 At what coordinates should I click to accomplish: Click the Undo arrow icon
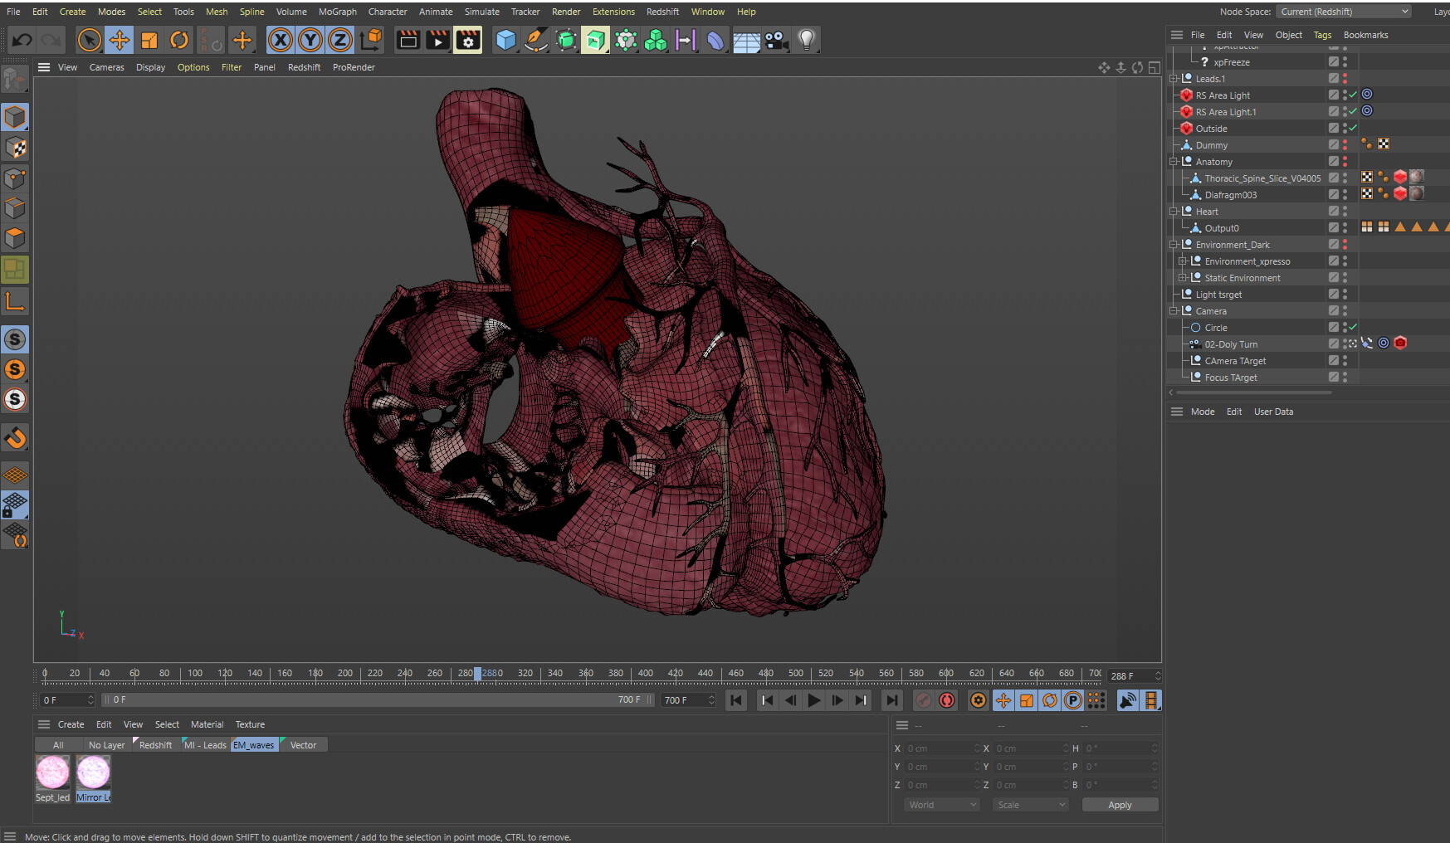pos(22,40)
